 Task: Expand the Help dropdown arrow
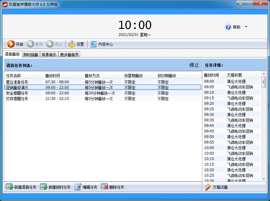(x=246, y=27)
